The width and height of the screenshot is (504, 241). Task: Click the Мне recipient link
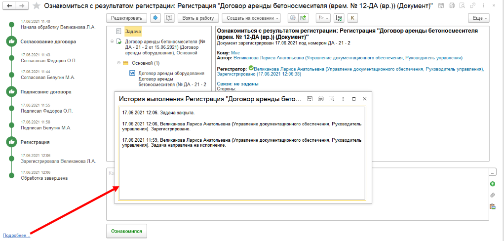(x=235, y=53)
